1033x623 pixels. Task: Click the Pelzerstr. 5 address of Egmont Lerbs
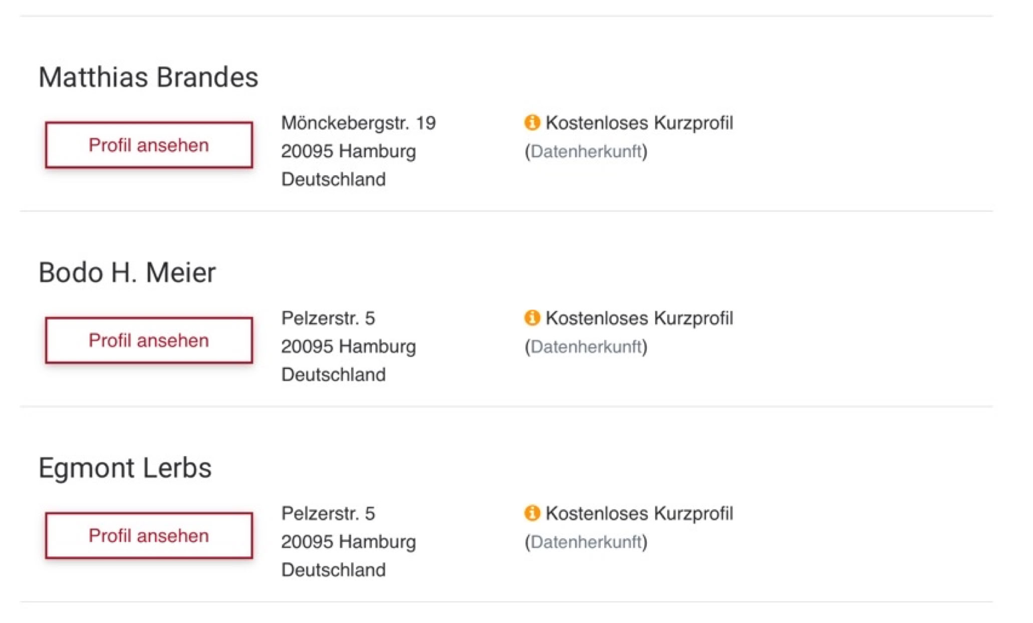tap(328, 513)
